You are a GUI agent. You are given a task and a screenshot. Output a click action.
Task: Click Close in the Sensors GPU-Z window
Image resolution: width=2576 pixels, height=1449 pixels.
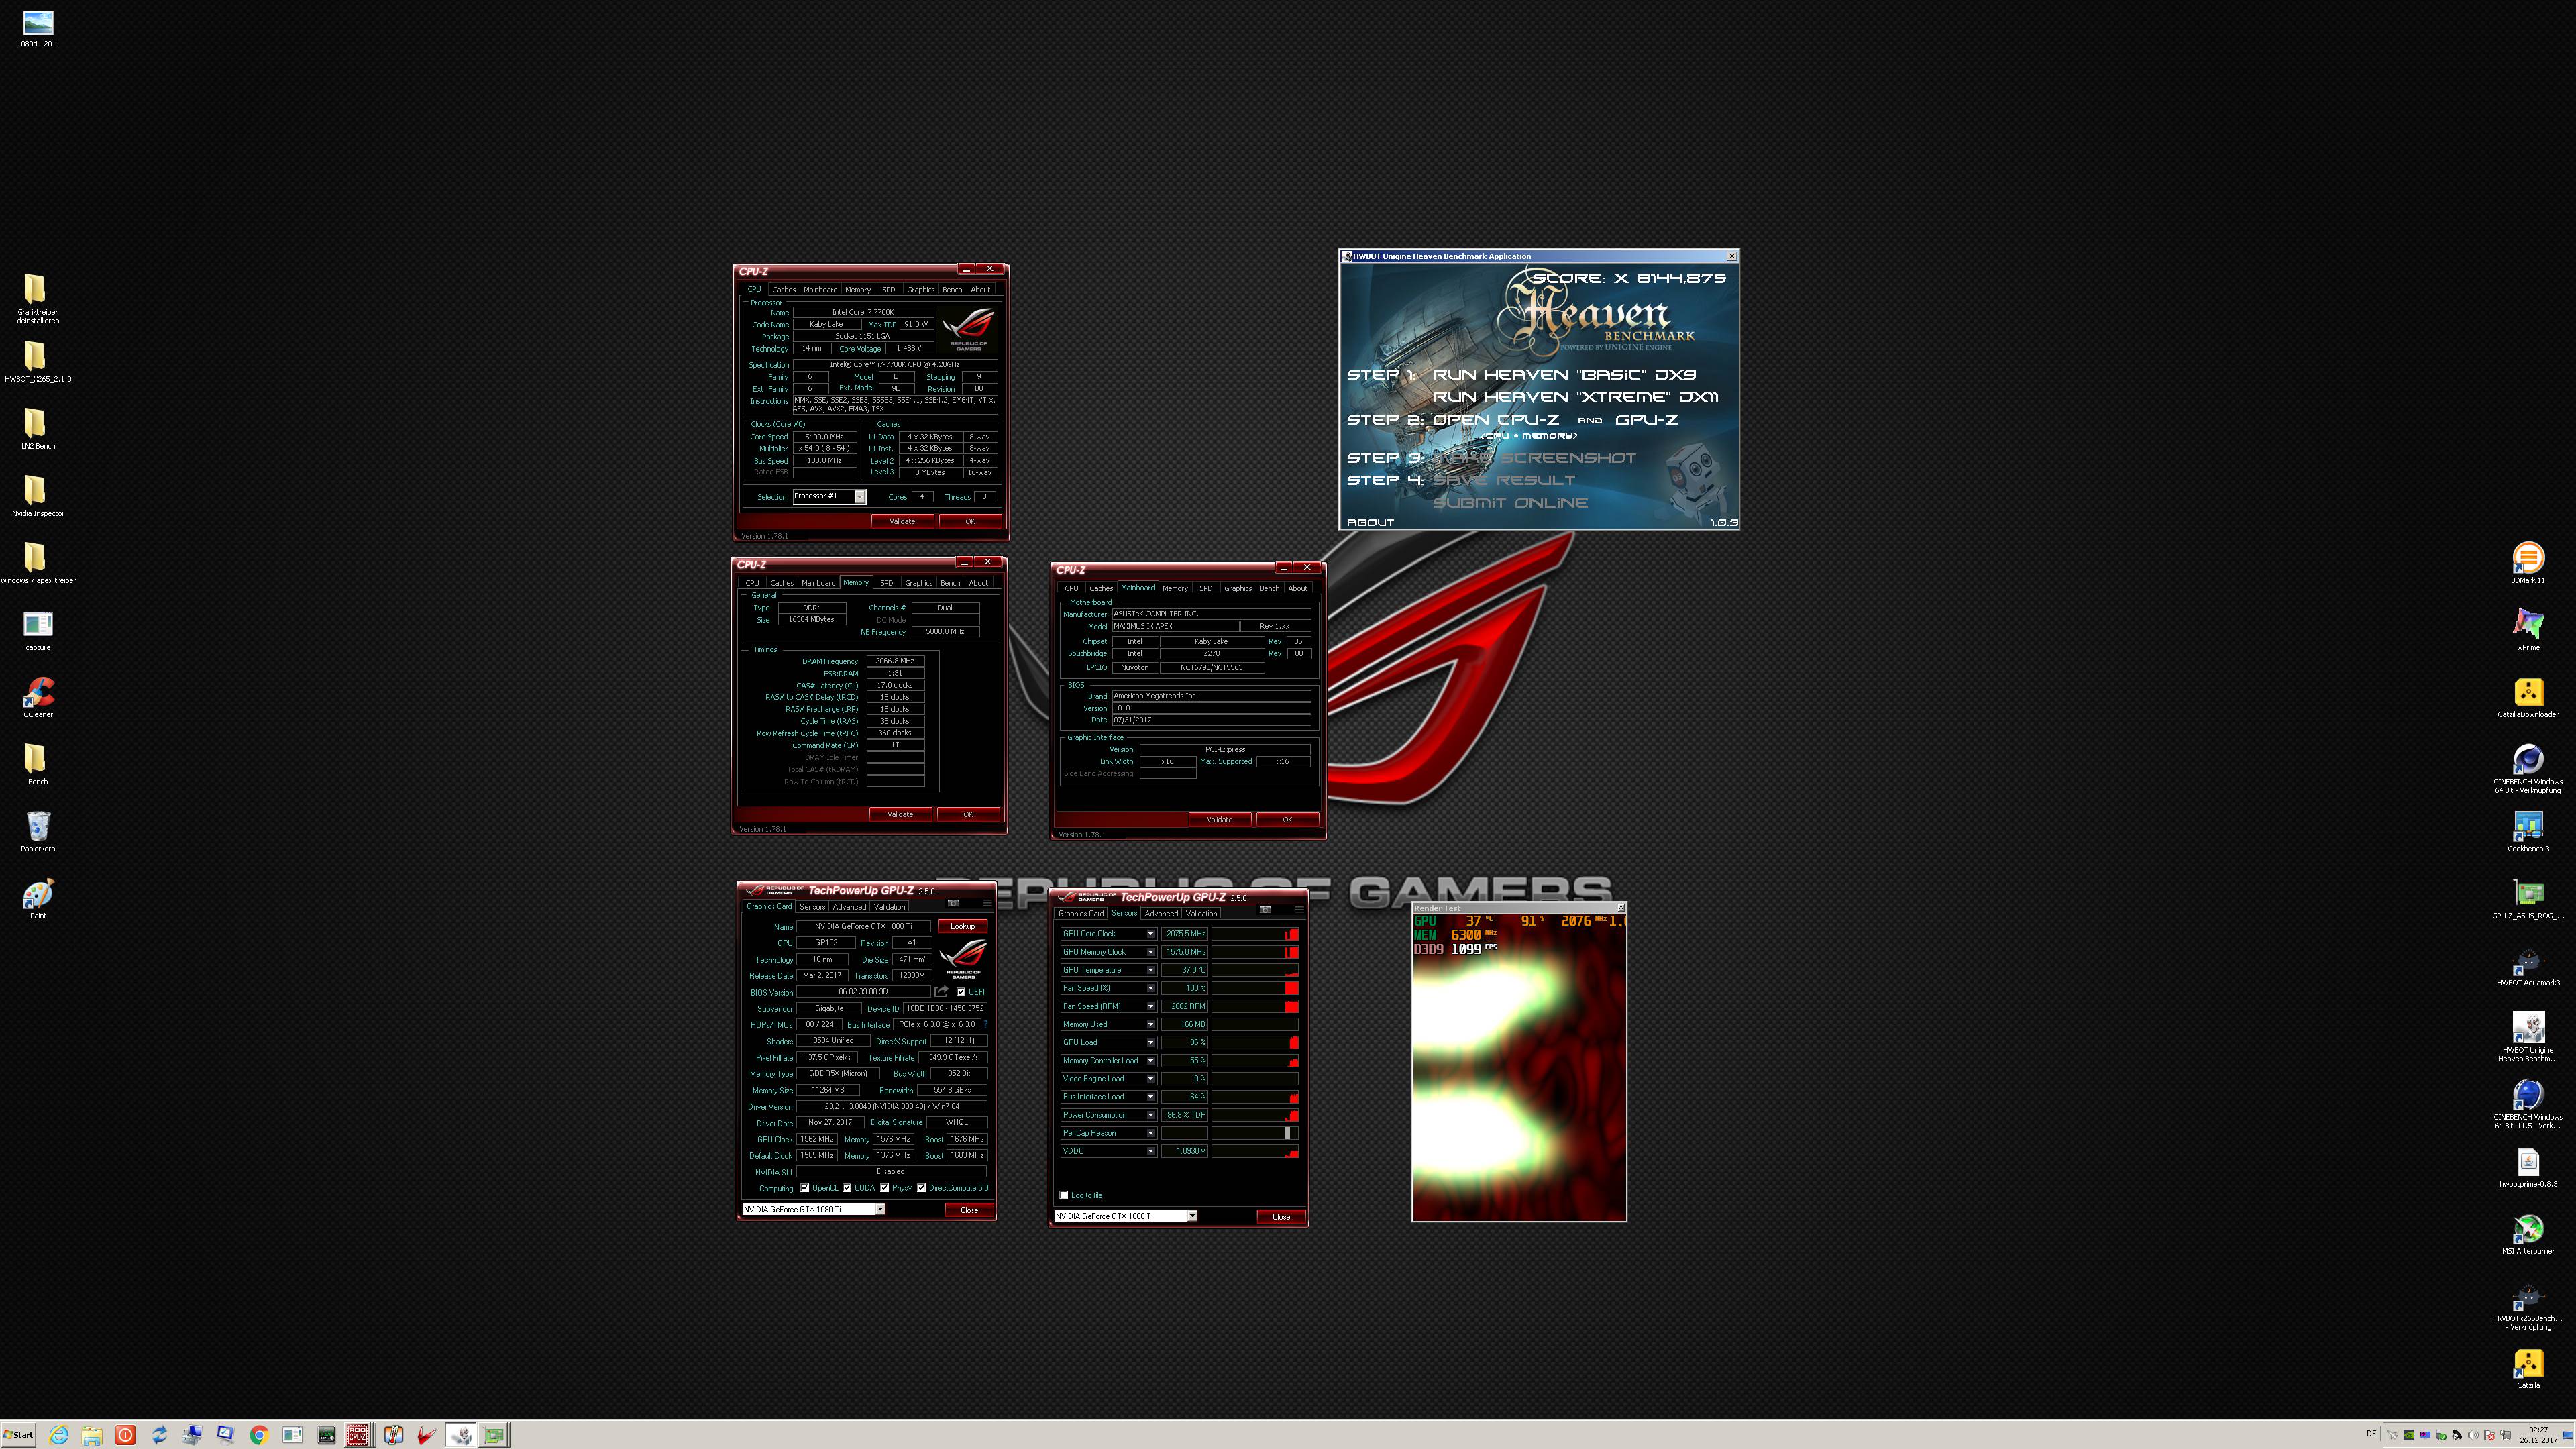click(1281, 1216)
